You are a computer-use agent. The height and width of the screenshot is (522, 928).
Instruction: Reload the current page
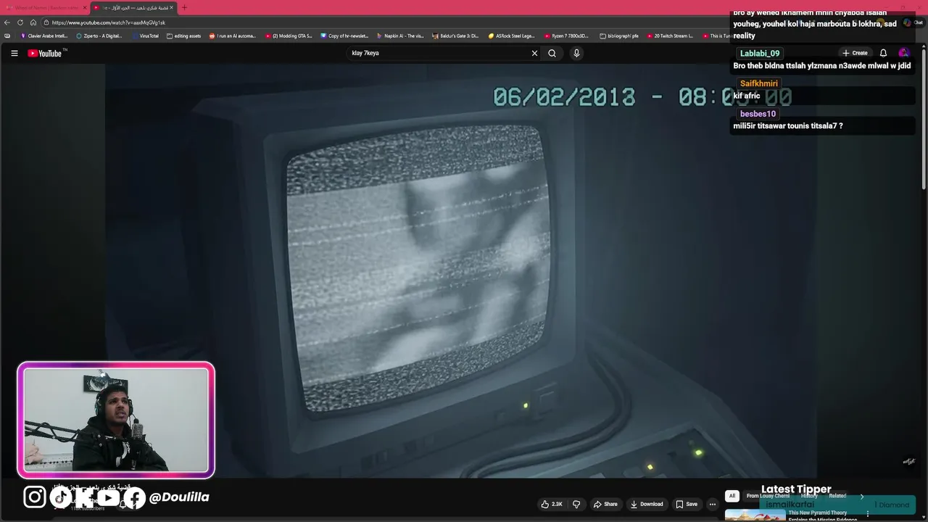20,22
